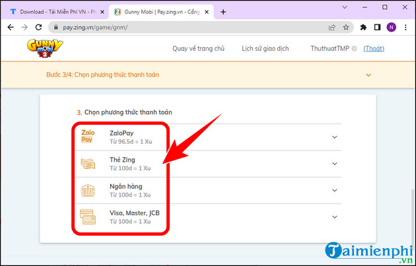Click the browser forward arrow
416x266 pixels.
click(x=24, y=27)
